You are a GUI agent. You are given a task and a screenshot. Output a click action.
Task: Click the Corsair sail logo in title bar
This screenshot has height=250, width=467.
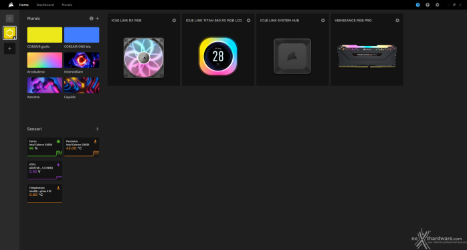11,5
